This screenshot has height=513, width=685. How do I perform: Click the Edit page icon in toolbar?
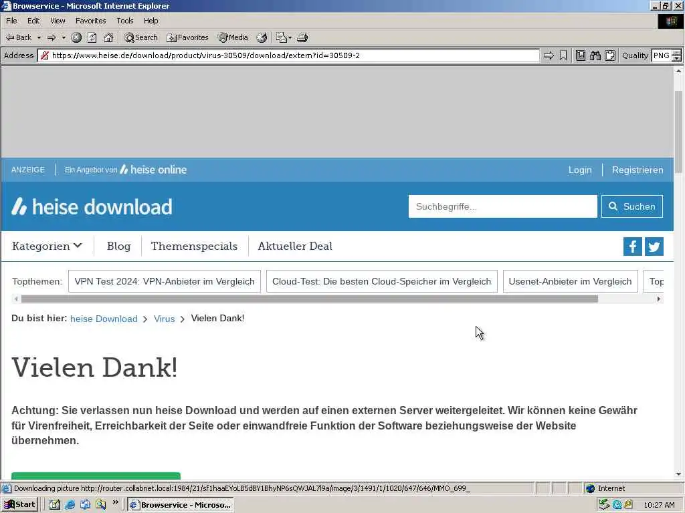coord(281,37)
